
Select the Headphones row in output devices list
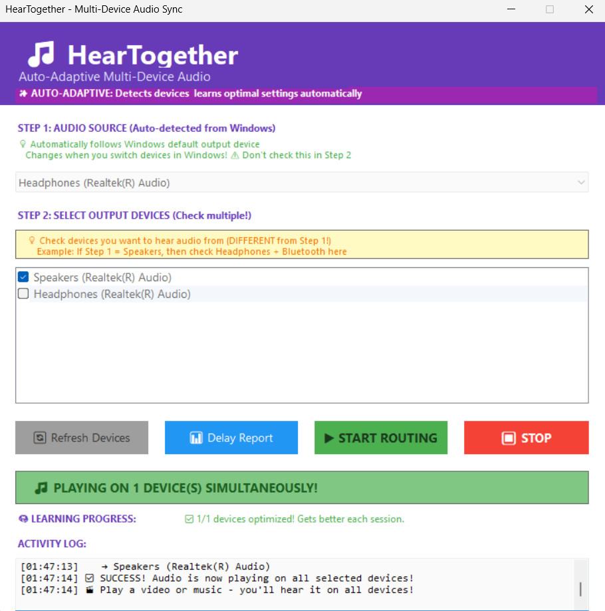pos(302,294)
